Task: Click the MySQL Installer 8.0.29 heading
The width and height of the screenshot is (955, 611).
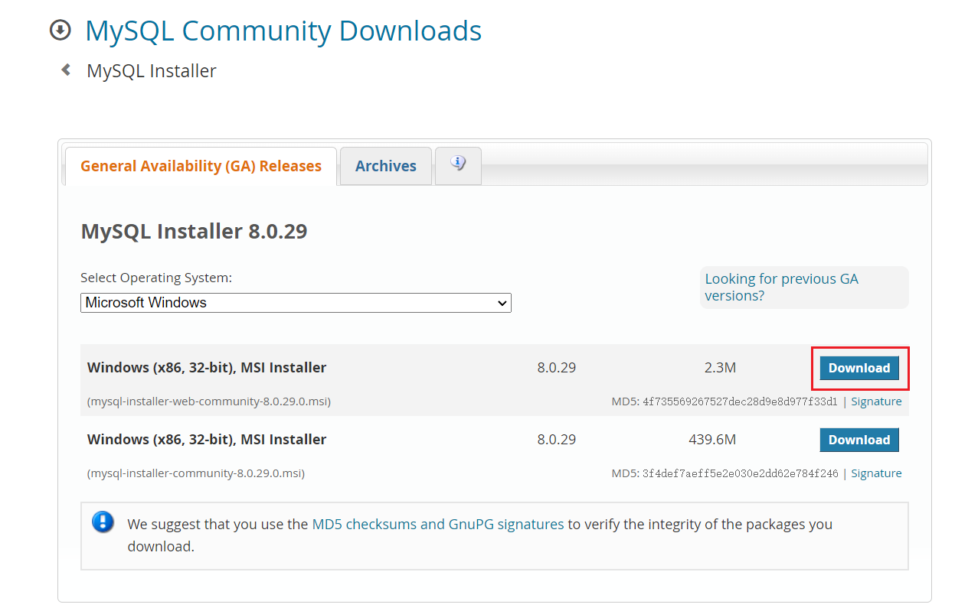Action: point(194,232)
